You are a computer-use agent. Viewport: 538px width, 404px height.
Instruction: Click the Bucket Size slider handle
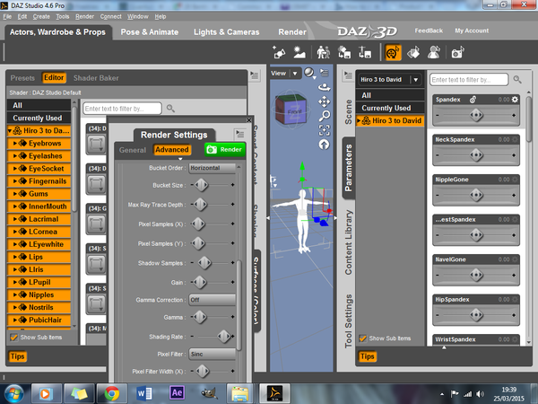(x=201, y=185)
